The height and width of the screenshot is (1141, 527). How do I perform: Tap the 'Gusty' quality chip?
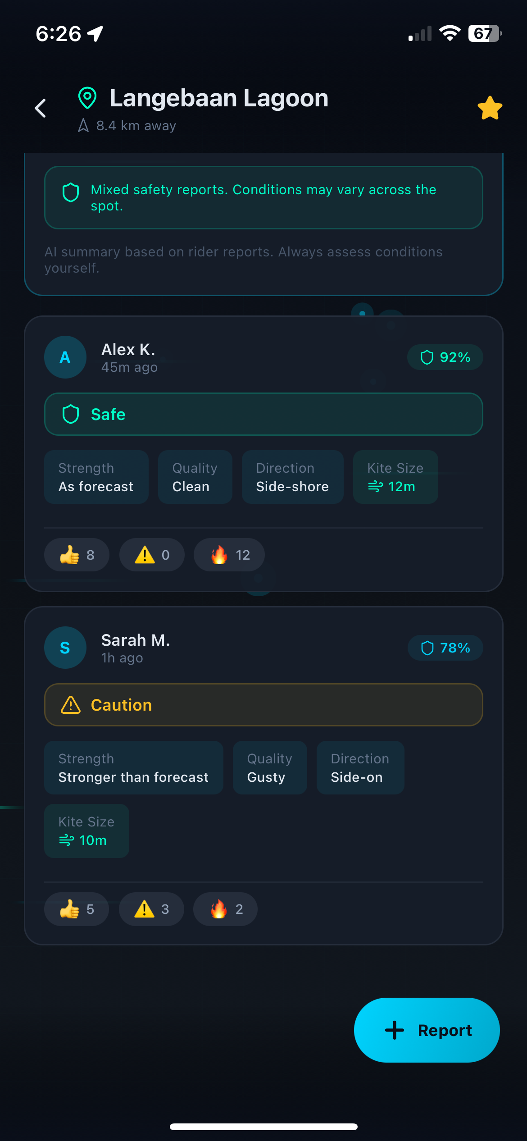(x=269, y=767)
